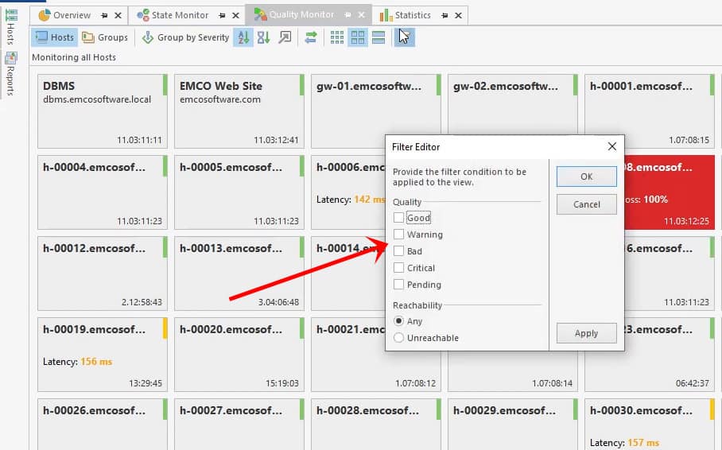Select the h-00005 host tile
This screenshot has width=722, height=450.
pyautogui.click(x=239, y=192)
